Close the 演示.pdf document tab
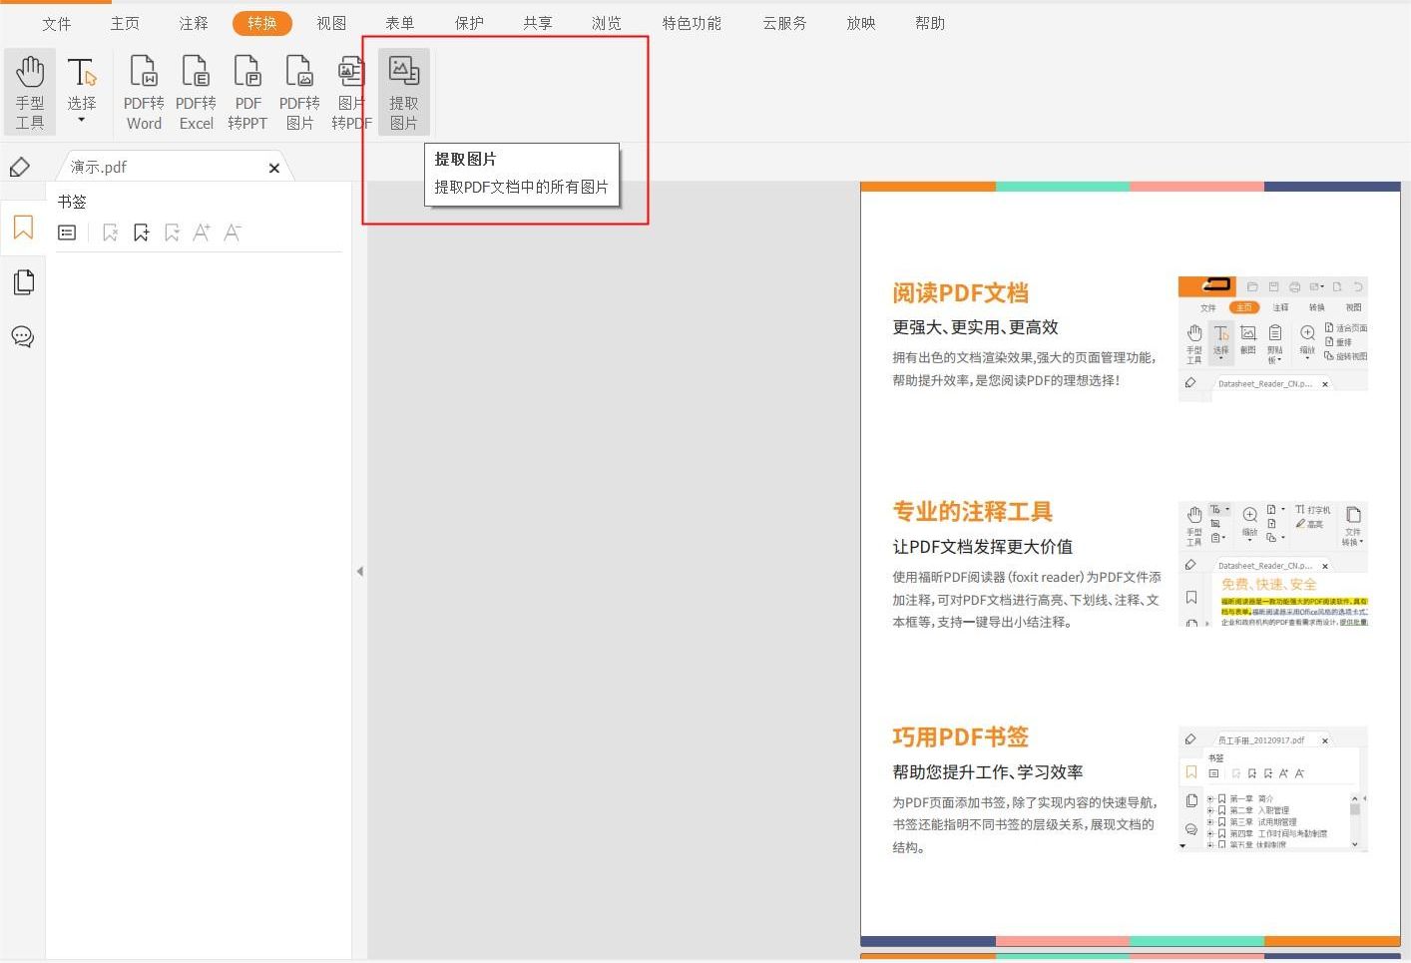This screenshot has width=1411, height=963. click(x=274, y=168)
